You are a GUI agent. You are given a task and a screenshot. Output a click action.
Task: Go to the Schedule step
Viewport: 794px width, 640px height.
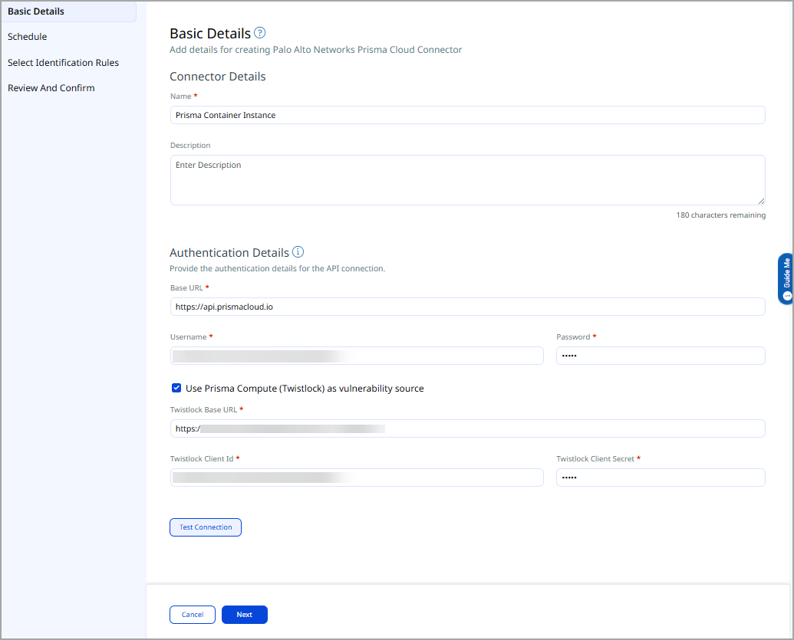coord(28,37)
